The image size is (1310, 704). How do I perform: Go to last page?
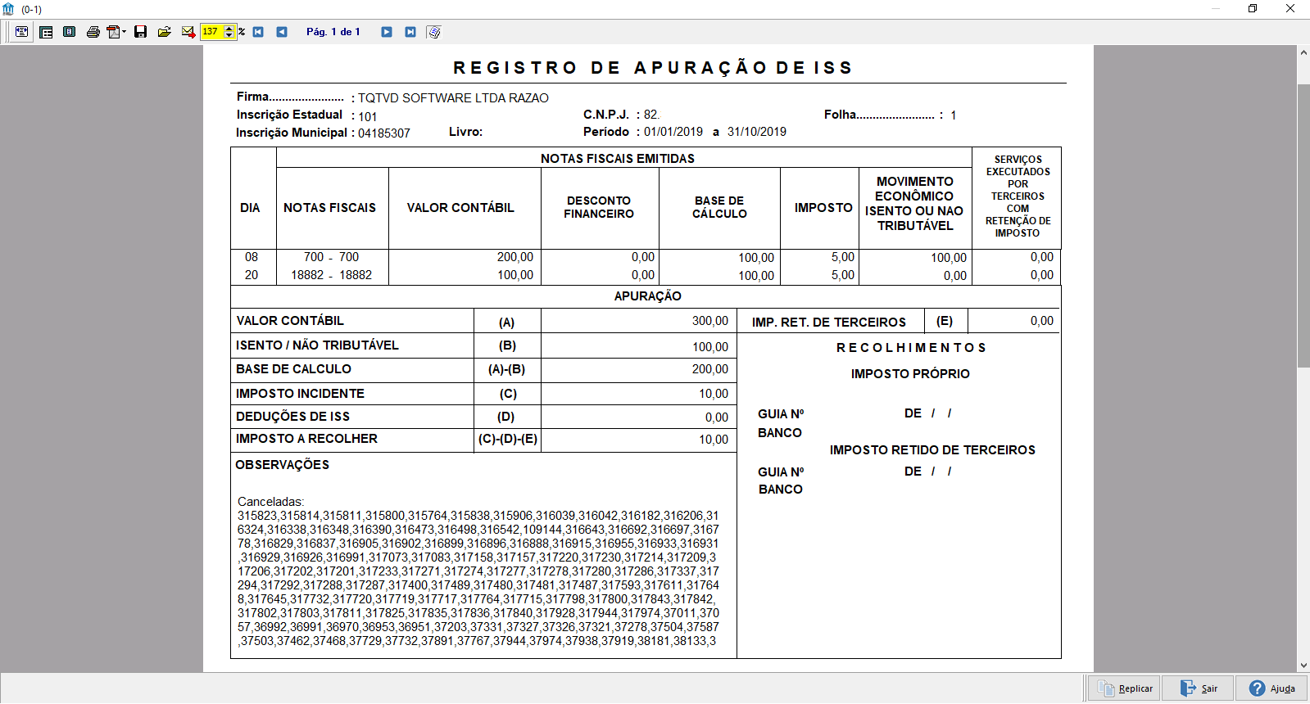point(410,32)
